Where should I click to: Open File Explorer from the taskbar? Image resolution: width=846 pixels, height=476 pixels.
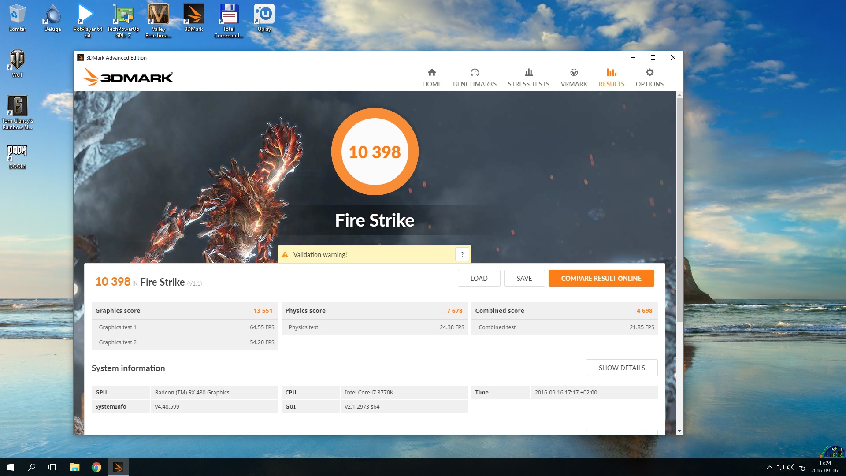pyautogui.click(x=75, y=467)
